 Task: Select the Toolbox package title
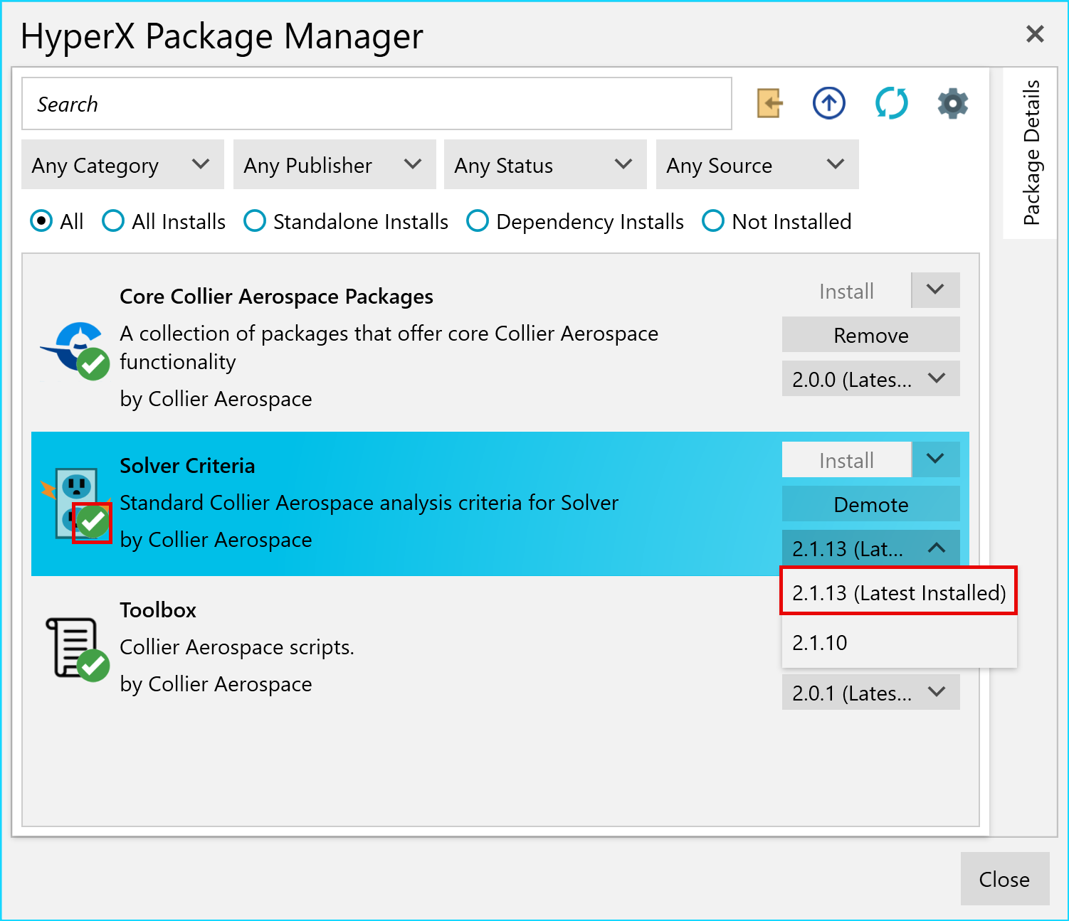click(158, 610)
